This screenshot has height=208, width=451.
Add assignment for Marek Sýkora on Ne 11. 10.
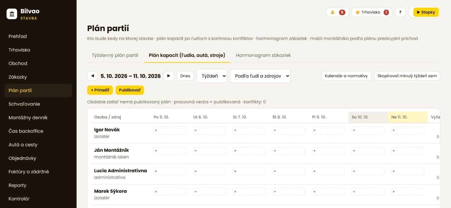click(x=408, y=192)
